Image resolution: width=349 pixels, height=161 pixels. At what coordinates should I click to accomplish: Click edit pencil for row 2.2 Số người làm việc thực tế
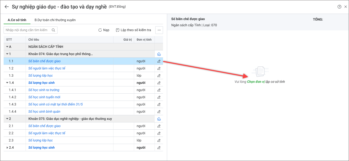point(159,133)
